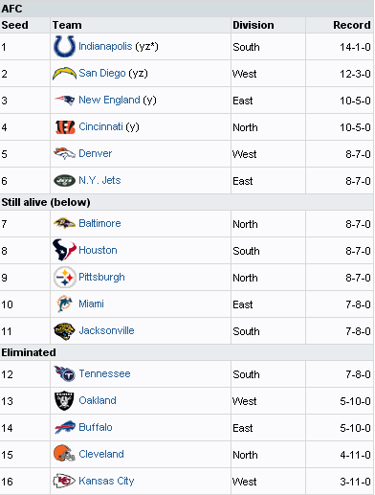
Task: Open the Jacksonville team link
Action: (x=106, y=330)
